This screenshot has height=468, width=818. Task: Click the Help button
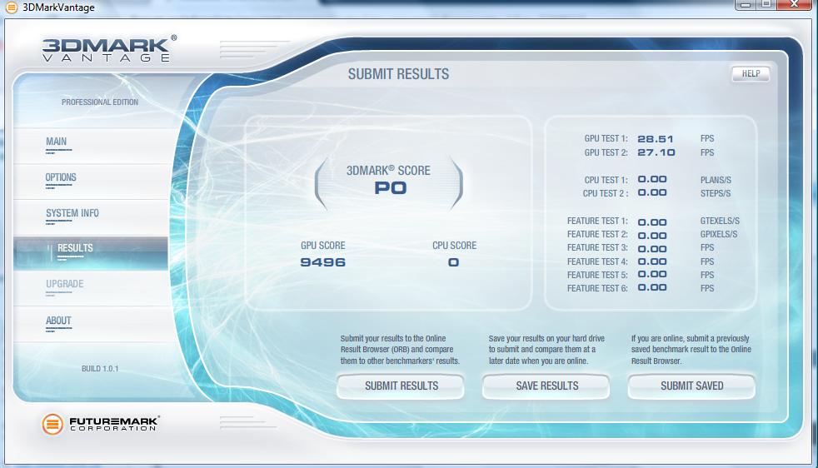pyautogui.click(x=751, y=73)
